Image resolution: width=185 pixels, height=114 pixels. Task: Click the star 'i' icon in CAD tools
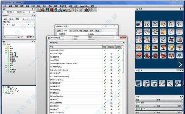pos(163,24)
